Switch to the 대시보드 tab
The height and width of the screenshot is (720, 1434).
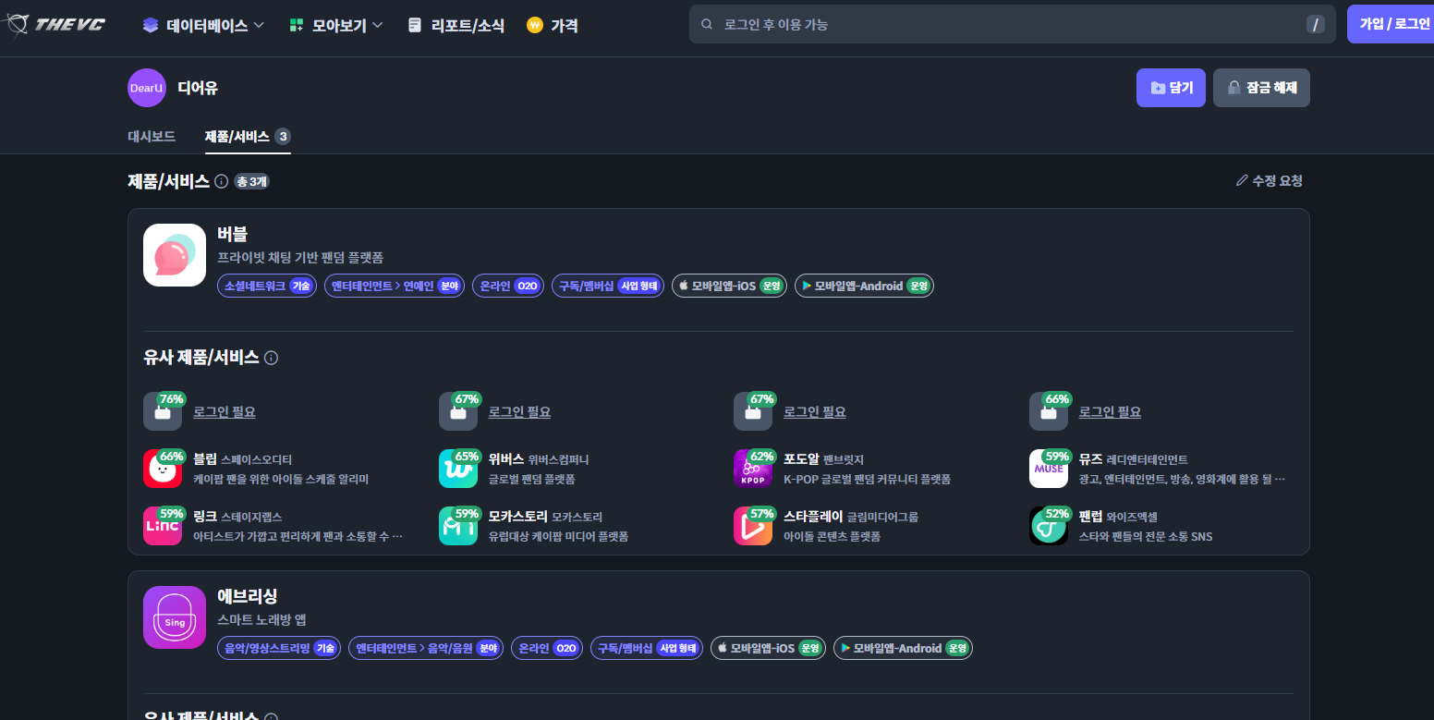(x=152, y=137)
